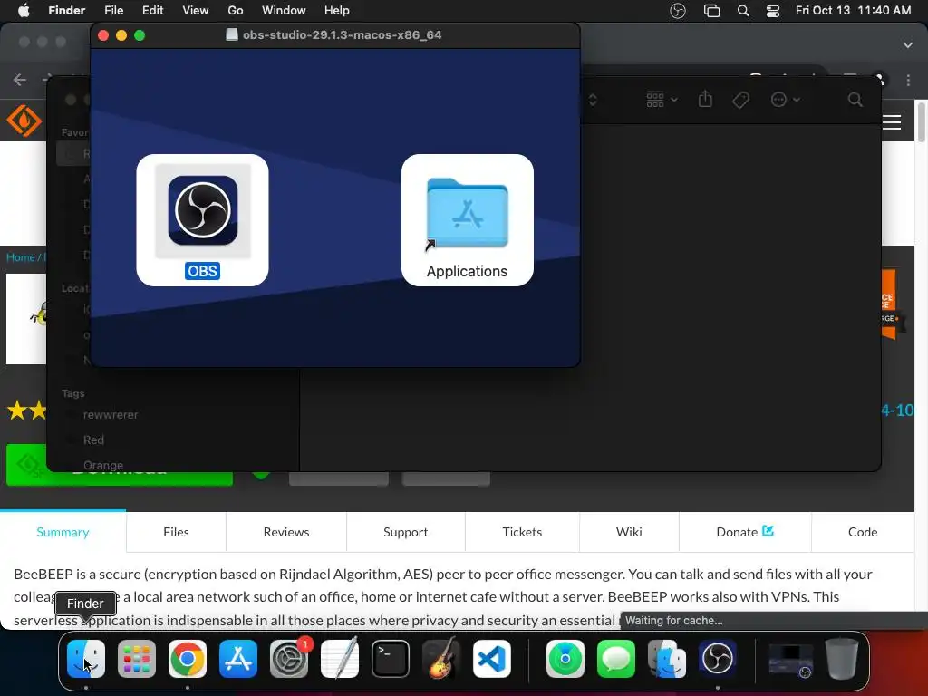Open Chrome three-dot menu
Image resolution: width=928 pixels, height=696 pixels.
908,80
